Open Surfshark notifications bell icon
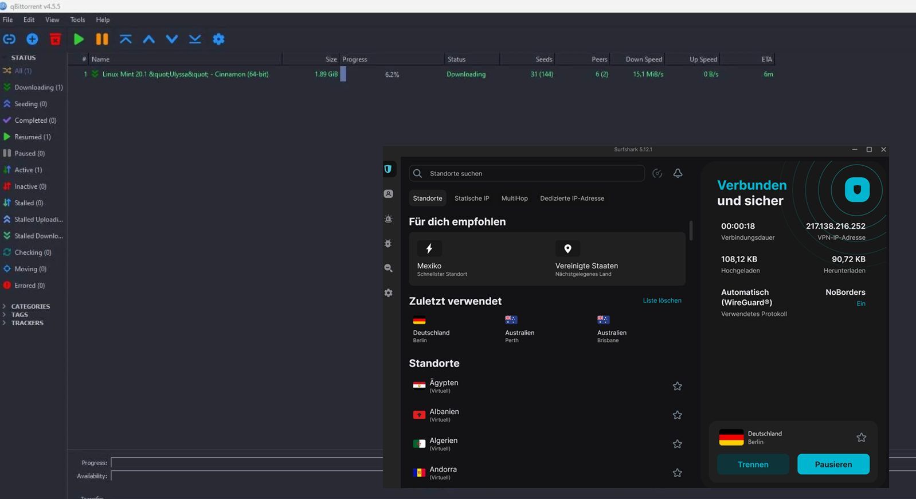Image resolution: width=916 pixels, height=499 pixels. coord(678,173)
